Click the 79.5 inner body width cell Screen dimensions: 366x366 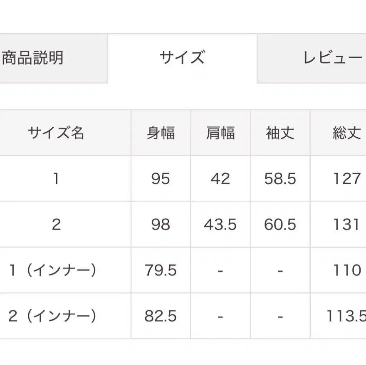pos(161,270)
